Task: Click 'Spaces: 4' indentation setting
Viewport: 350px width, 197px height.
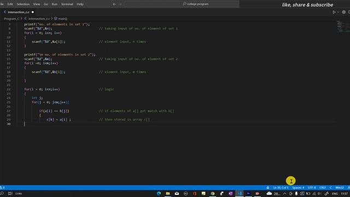Action: pos(298,188)
